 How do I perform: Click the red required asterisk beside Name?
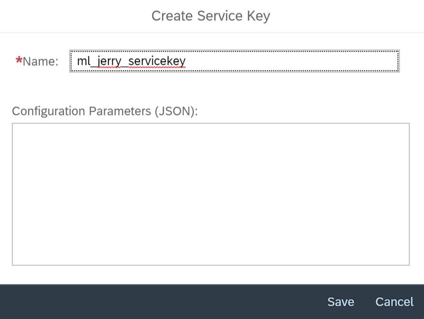(18, 60)
